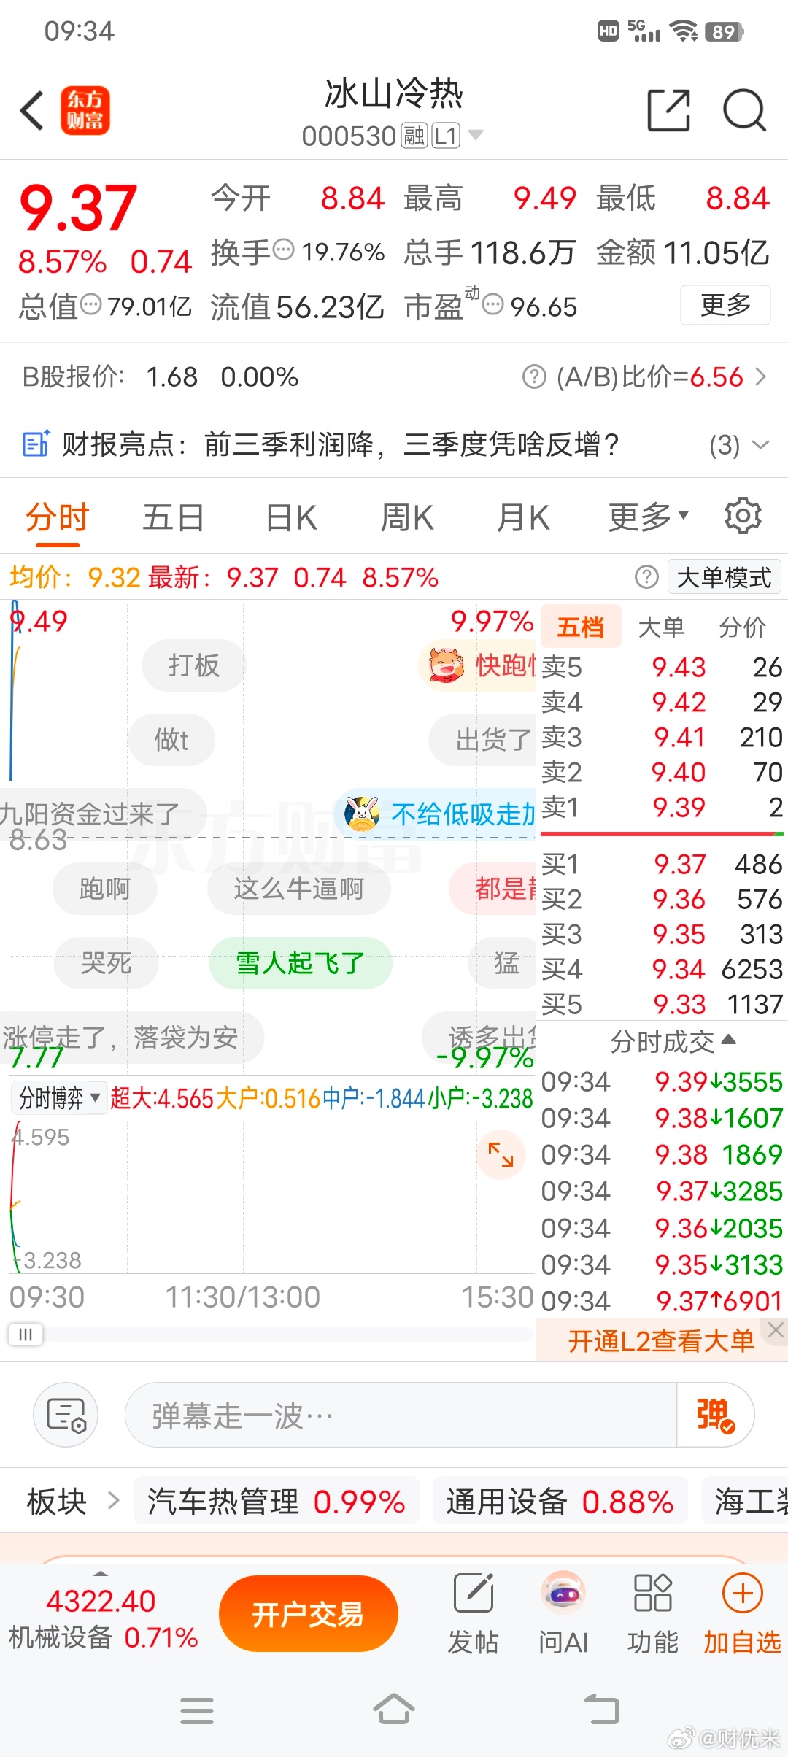Viewport: 788px width, 1757px height.
Task: Select the 五档 order book tab
Action: click(x=580, y=627)
